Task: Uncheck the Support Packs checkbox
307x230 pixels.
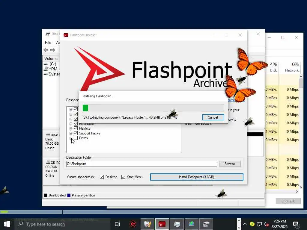Action: pos(76,133)
